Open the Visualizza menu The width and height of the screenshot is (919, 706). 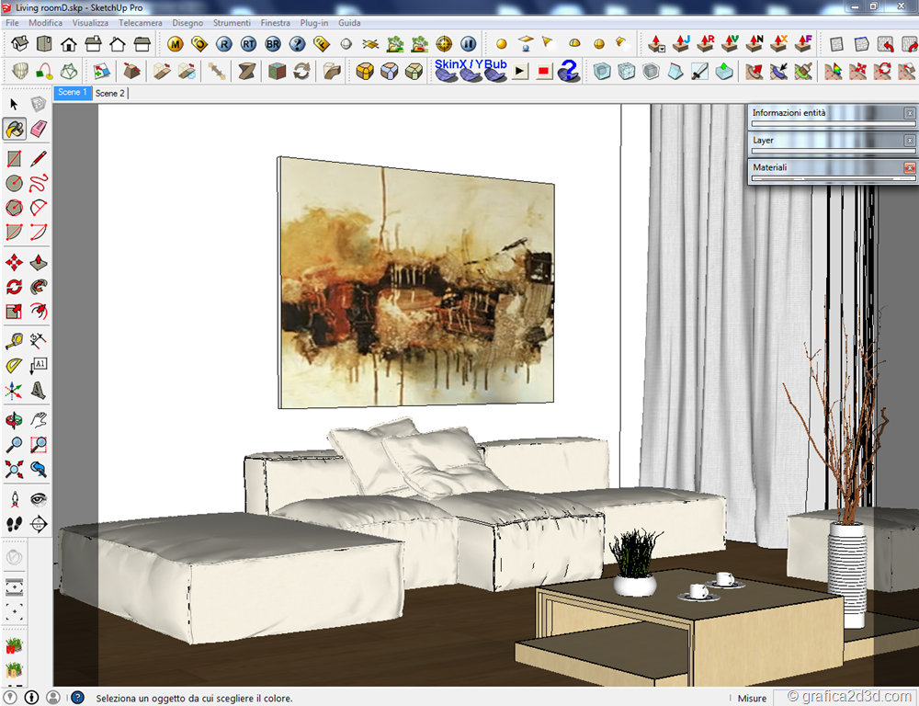90,23
